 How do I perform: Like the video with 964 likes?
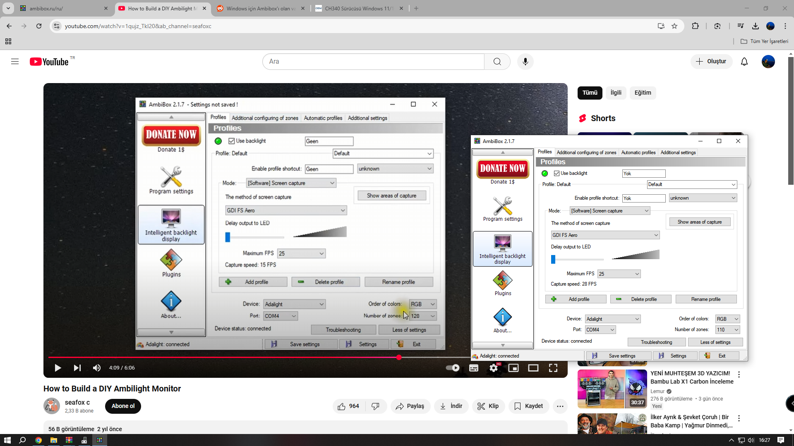(x=348, y=406)
